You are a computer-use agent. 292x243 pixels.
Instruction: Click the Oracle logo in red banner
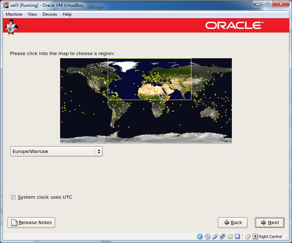(234, 25)
